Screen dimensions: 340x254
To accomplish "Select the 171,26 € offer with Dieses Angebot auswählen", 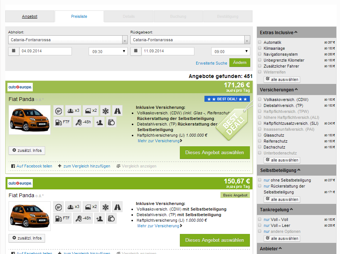I will tap(215, 153).
